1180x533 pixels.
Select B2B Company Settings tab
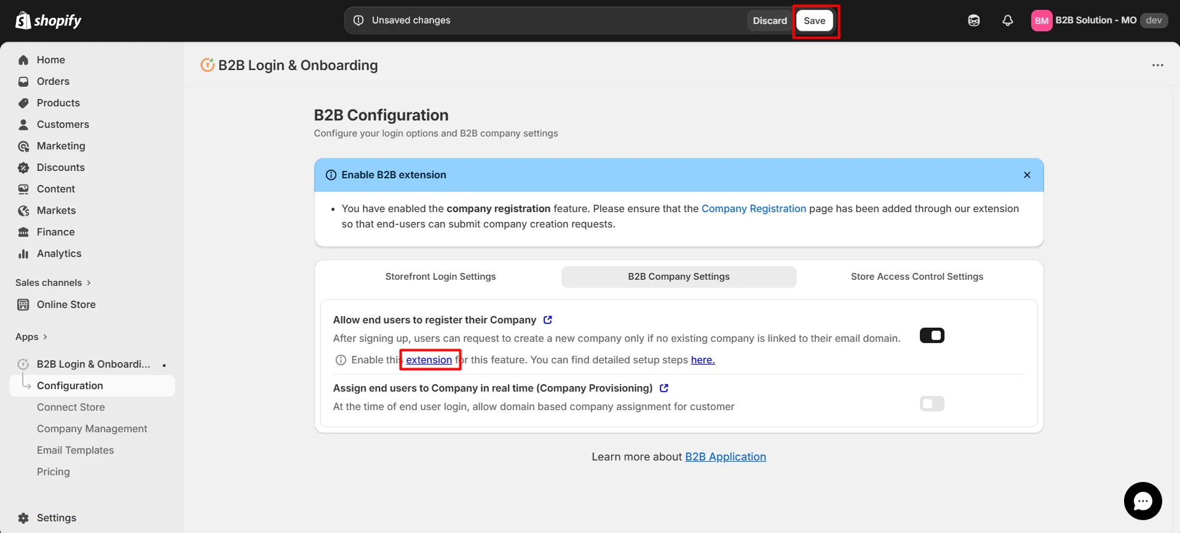tap(679, 277)
